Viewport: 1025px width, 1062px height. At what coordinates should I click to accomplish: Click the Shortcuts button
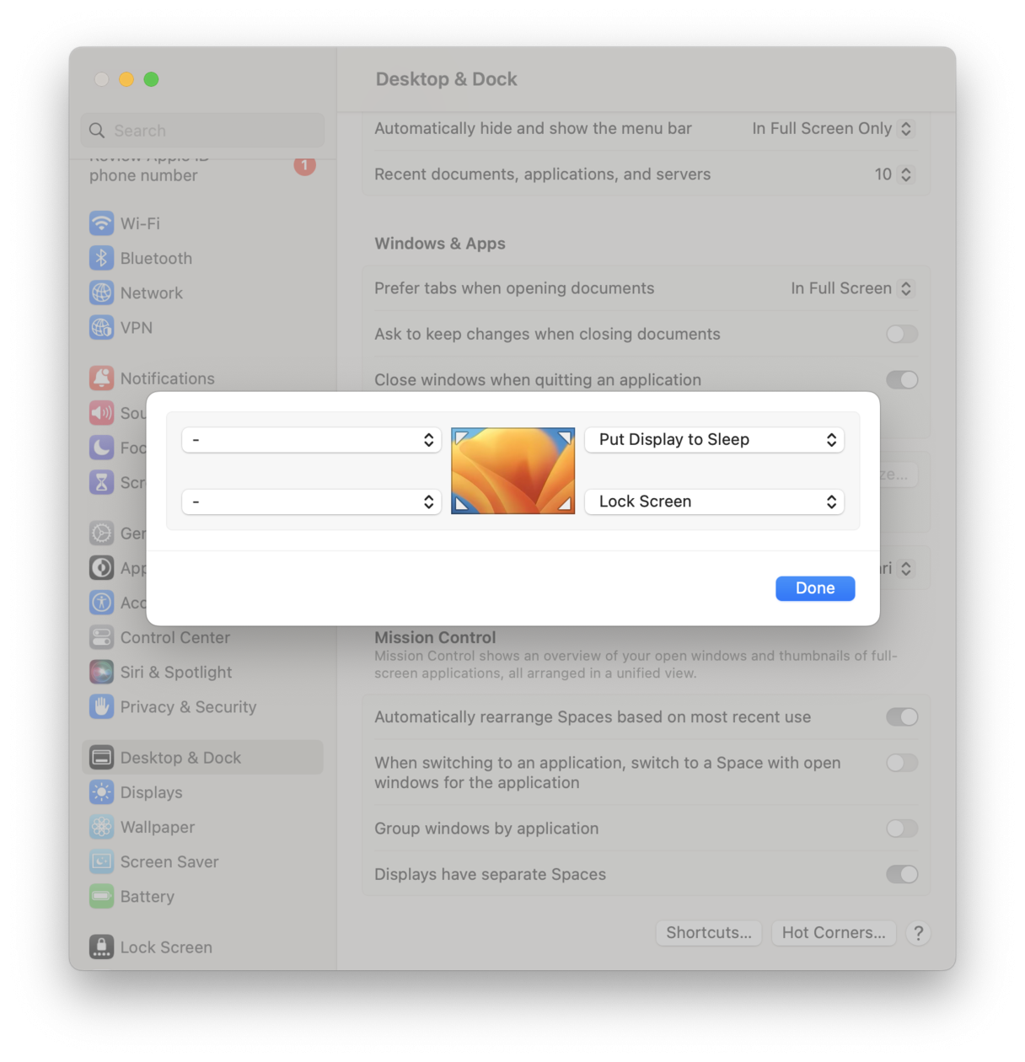pyautogui.click(x=708, y=933)
